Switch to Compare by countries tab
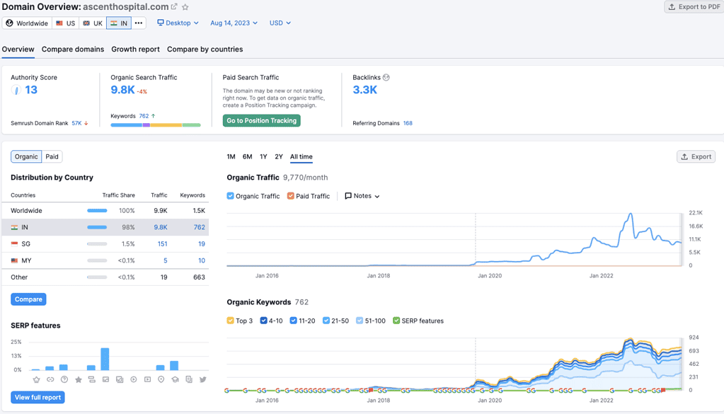This screenshot has height=414, width=724. pos(205,49)
